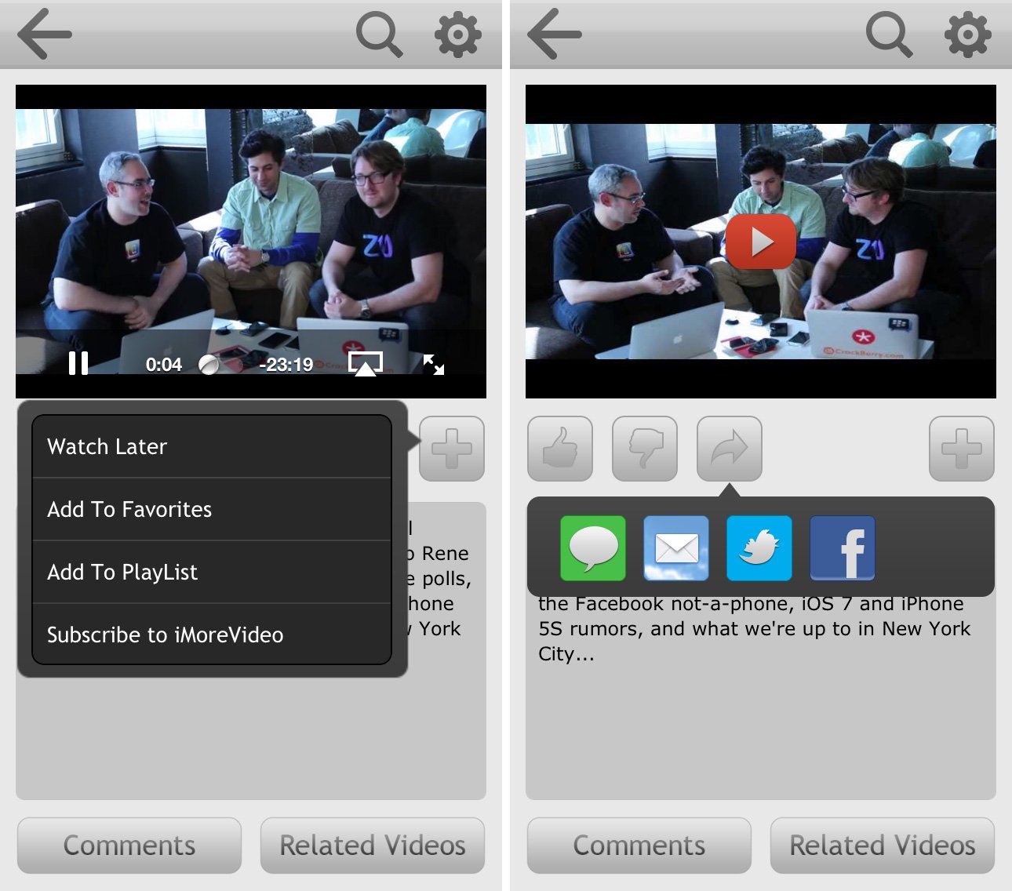Open search on the left screen
The height and width of the screenshot is (891, 1012).
coord(380,35)
